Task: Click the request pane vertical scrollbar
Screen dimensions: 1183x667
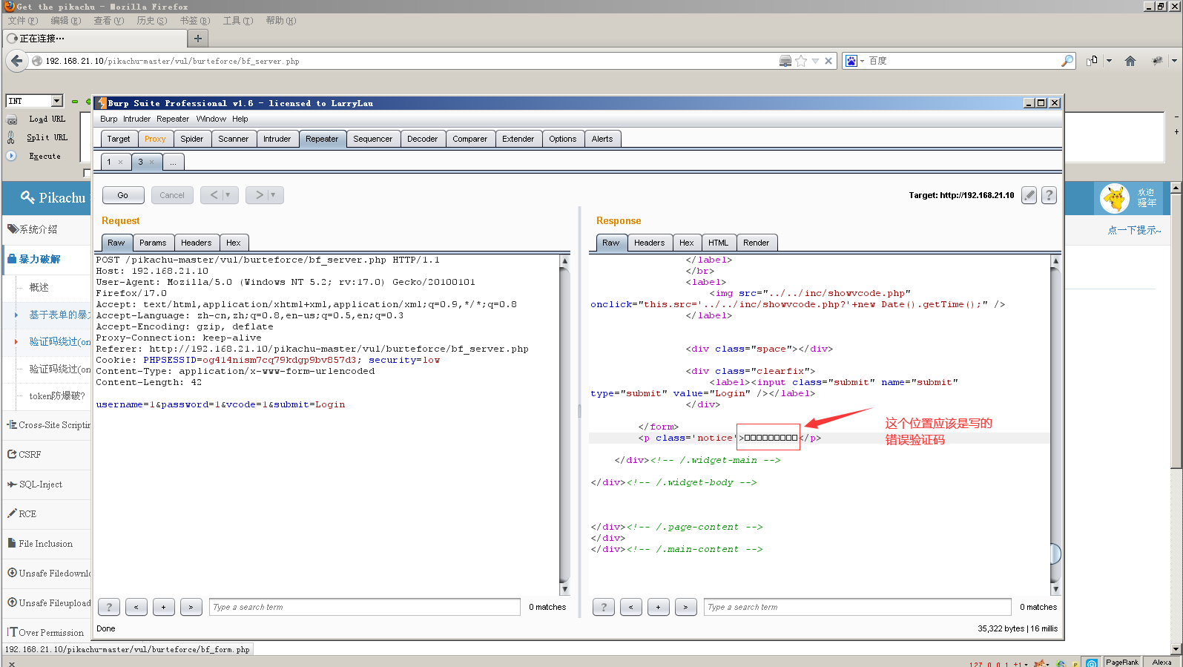Action: [x=564, y=423]
